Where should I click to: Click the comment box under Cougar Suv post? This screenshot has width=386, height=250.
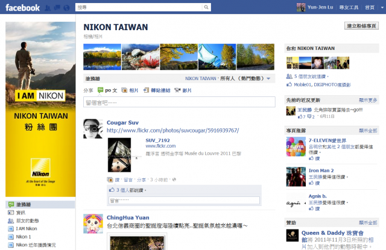pos(184,201)
